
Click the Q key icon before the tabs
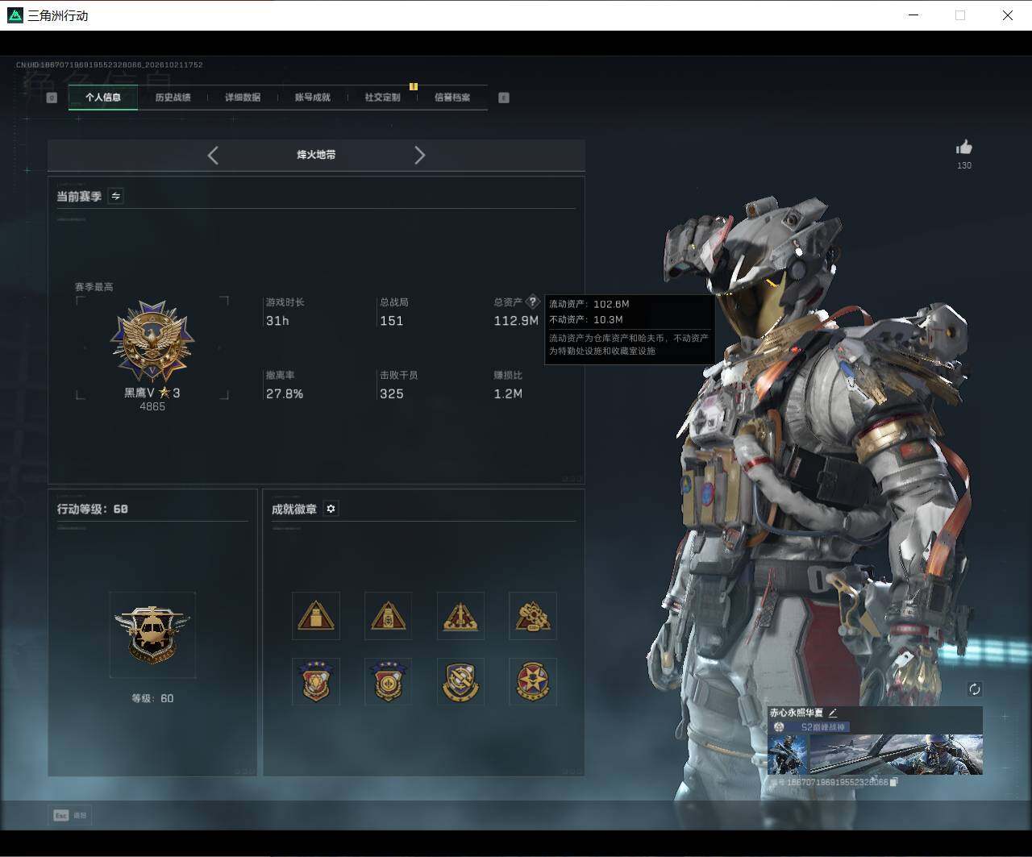[x=52, y=98]
